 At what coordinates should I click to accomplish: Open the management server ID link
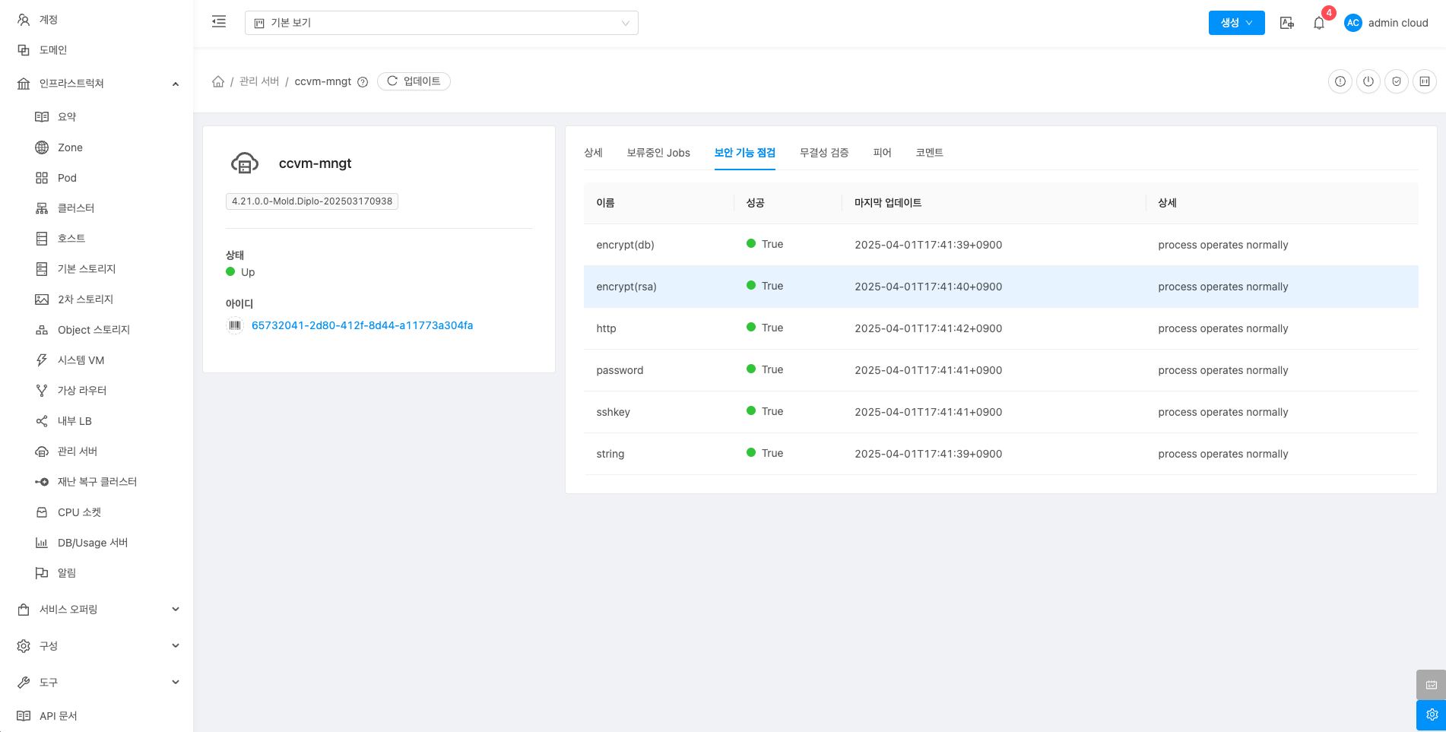362,325
